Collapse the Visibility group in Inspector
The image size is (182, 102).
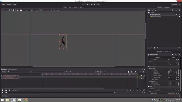pyautogui.click(x=150, y=68)
